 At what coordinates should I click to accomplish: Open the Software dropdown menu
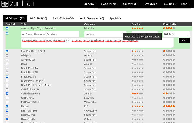tap(131, 4)
